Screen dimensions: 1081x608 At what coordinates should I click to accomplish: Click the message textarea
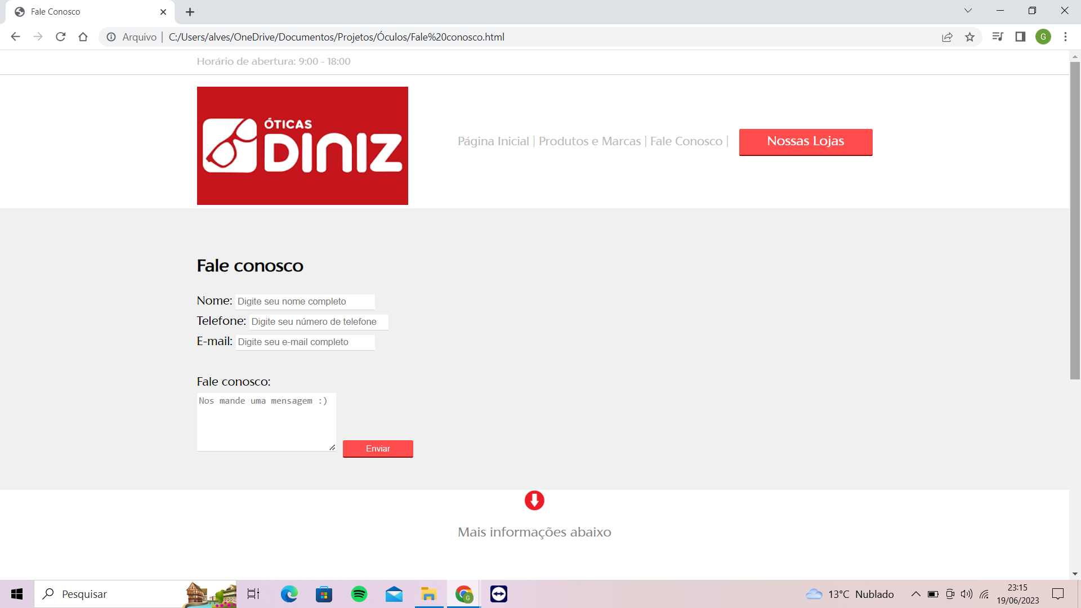266,422
